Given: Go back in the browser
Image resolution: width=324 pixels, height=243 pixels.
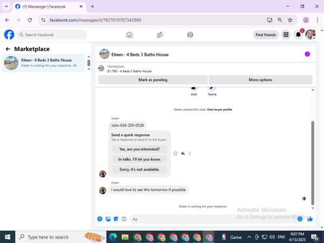Looking at the screenshot, I should click(x=7, y=20).
